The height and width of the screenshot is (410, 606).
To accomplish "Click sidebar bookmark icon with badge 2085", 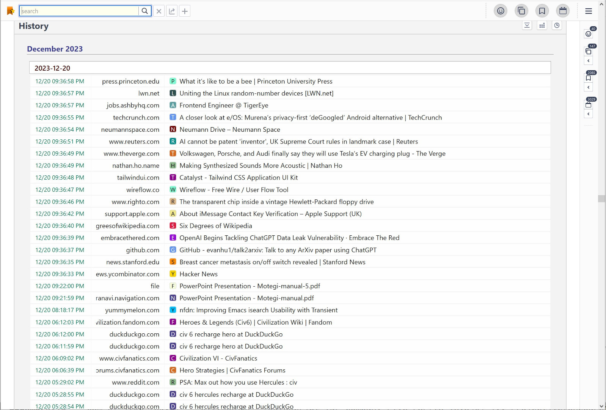I will pyautogui.click(x=589, y=78).
